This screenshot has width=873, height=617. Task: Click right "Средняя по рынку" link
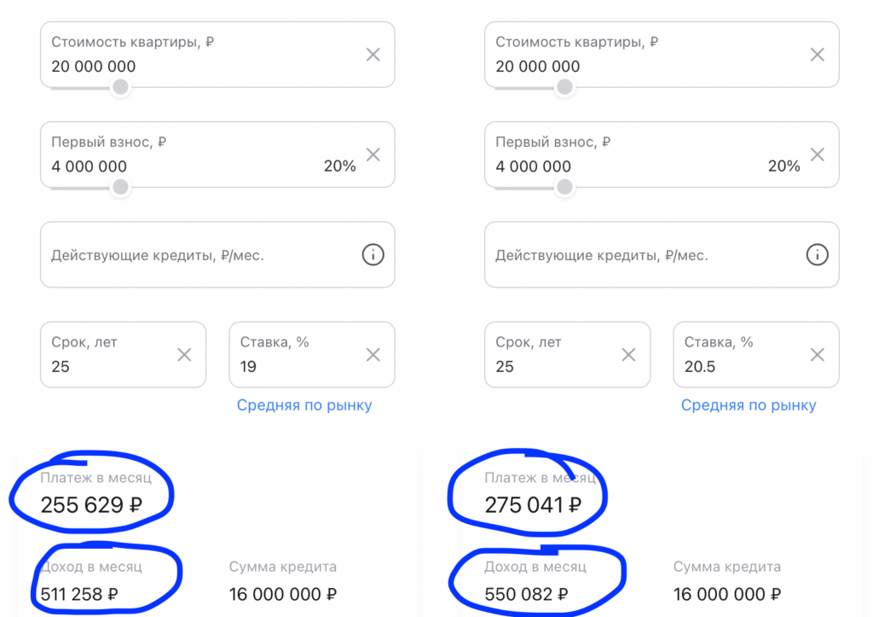[x=749, y=405]
